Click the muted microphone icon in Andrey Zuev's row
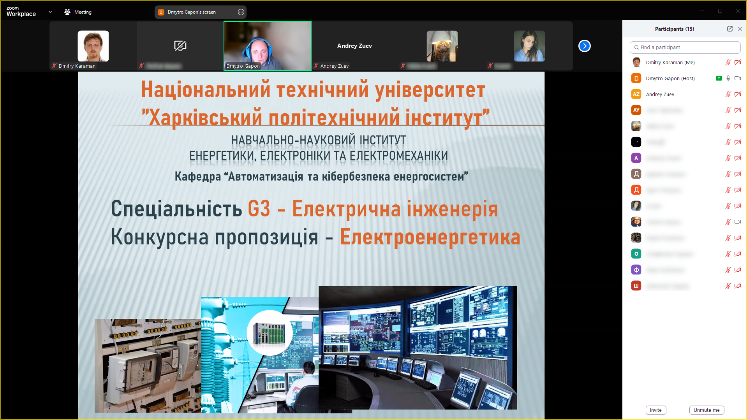The image size is (747, 420). 728,94
